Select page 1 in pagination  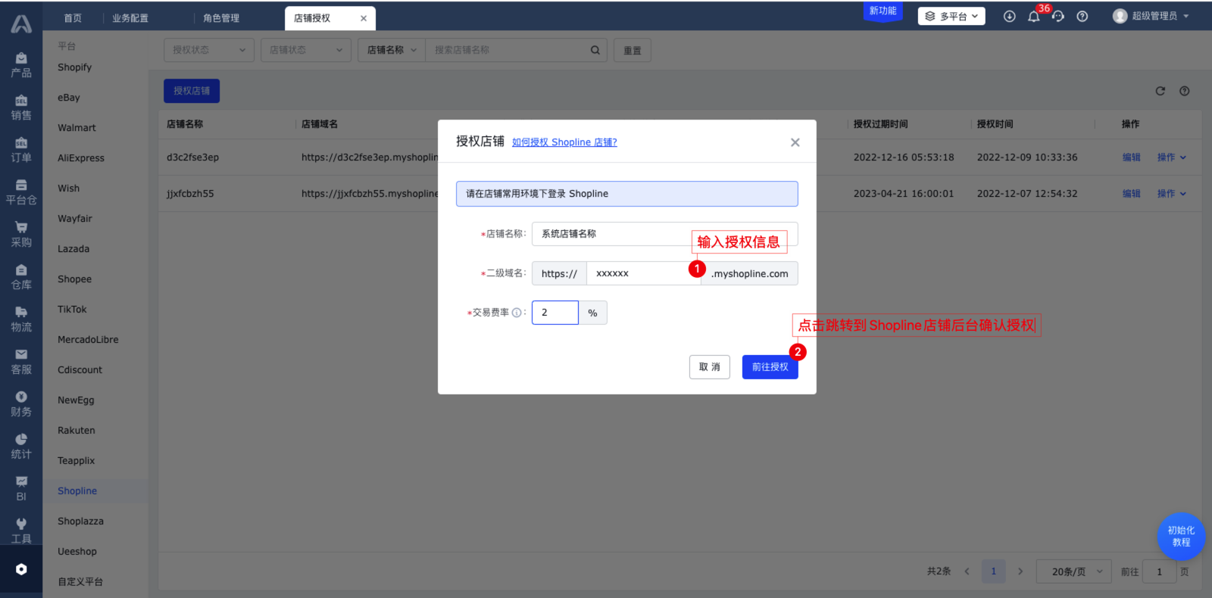click(994, 572)
